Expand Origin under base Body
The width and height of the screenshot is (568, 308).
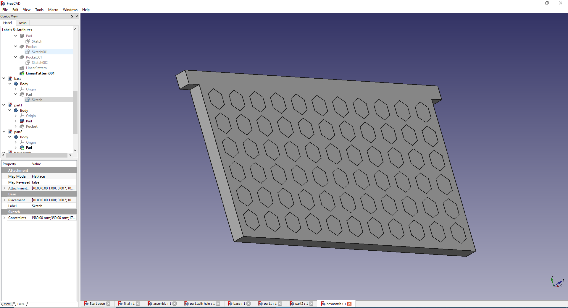(x=16, y=89)
